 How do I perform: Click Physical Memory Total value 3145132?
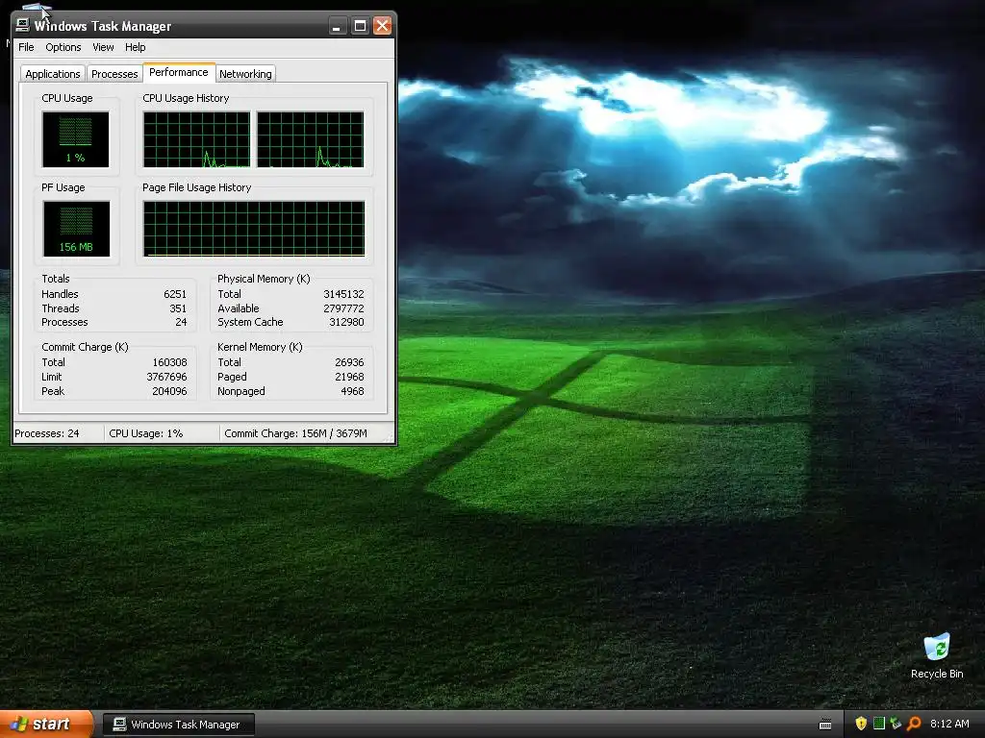[x=343, y=294]
